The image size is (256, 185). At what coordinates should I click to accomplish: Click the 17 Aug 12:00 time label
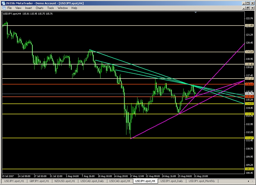(x=137, y=176)
